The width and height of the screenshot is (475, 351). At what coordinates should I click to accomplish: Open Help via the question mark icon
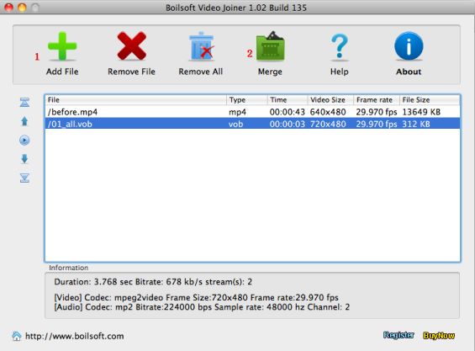[x=340, y=46]
